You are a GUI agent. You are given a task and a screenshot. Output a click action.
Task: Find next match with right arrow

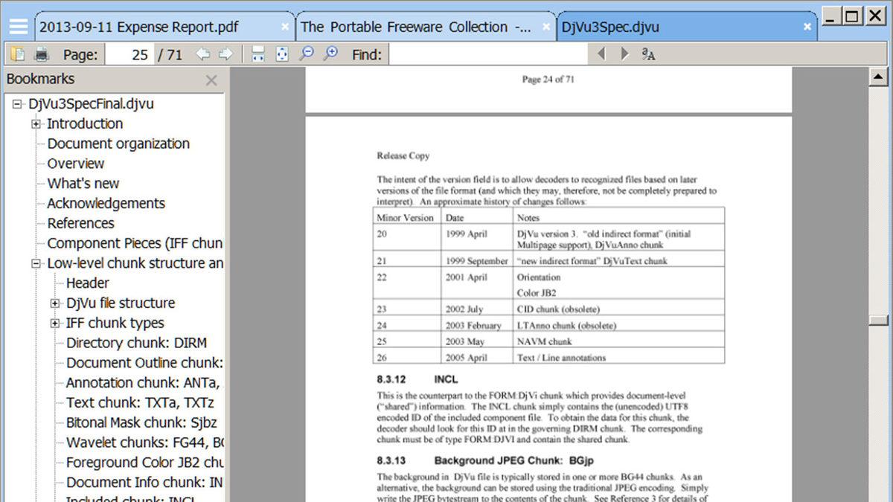coord(624,54)
